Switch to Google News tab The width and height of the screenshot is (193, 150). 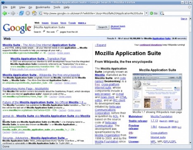63,23
